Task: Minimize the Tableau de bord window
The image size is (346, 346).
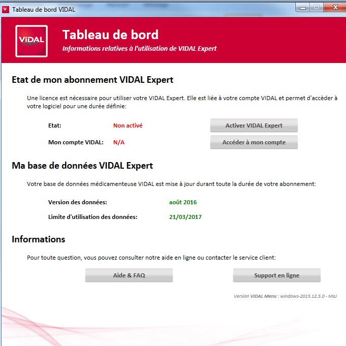Action: pos(304,7)
